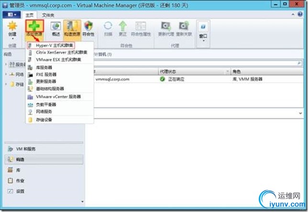This screenshot has width=308, height=212.
Task: Select 库服务器 in the dropdown menu
Action: 59,67
